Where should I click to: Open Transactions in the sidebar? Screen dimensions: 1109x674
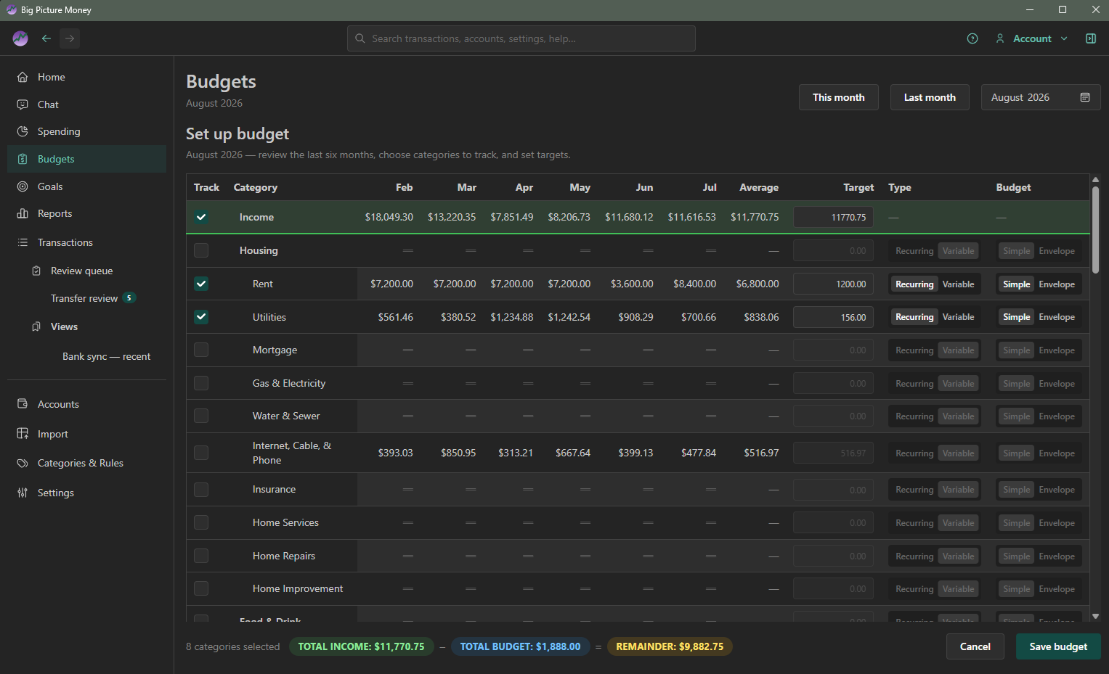click(86, 242)
